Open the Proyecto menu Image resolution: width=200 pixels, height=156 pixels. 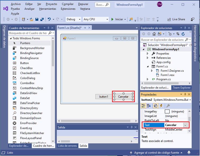pos(52,4)
